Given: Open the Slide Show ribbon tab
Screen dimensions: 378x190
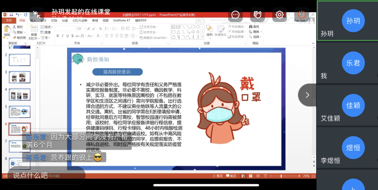Looking at the screenshot, I should click(x=80, y=21).
